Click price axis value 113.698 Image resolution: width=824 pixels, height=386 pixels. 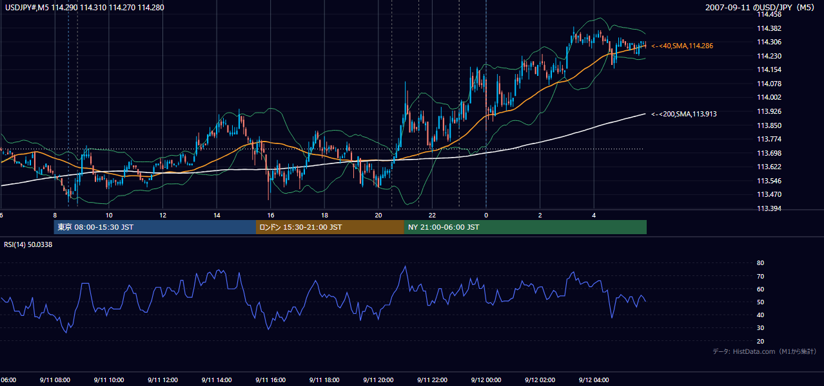click(769, 153)
